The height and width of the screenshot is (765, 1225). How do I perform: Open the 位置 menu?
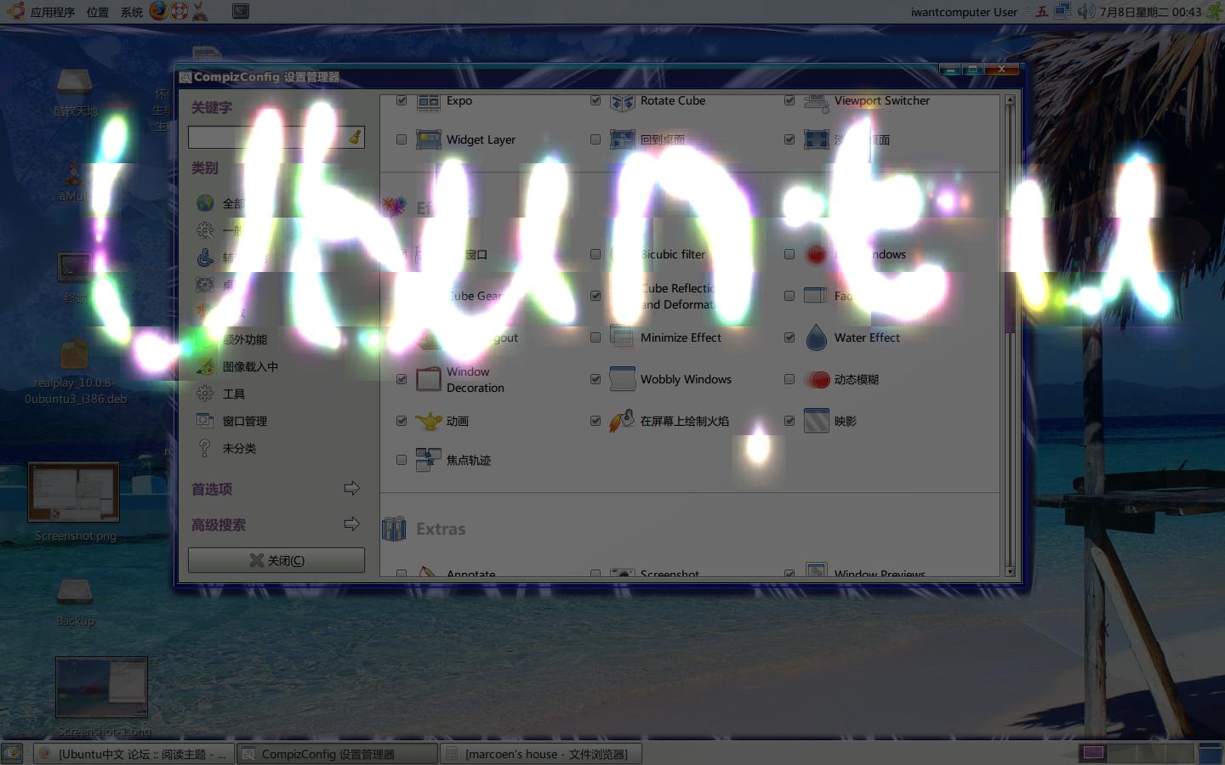(x=98, y=12)
